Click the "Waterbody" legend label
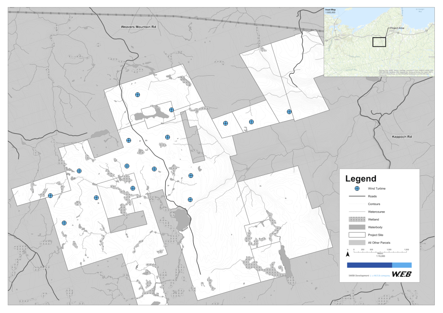The width and height of the screenshot is (443, 313). 375,227
